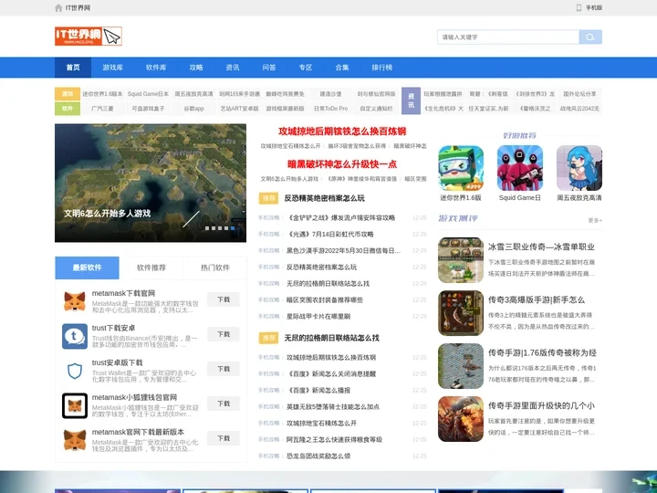Open 传奇手游|1.76版 review thumbnail
657x493 pixels.
461,366
